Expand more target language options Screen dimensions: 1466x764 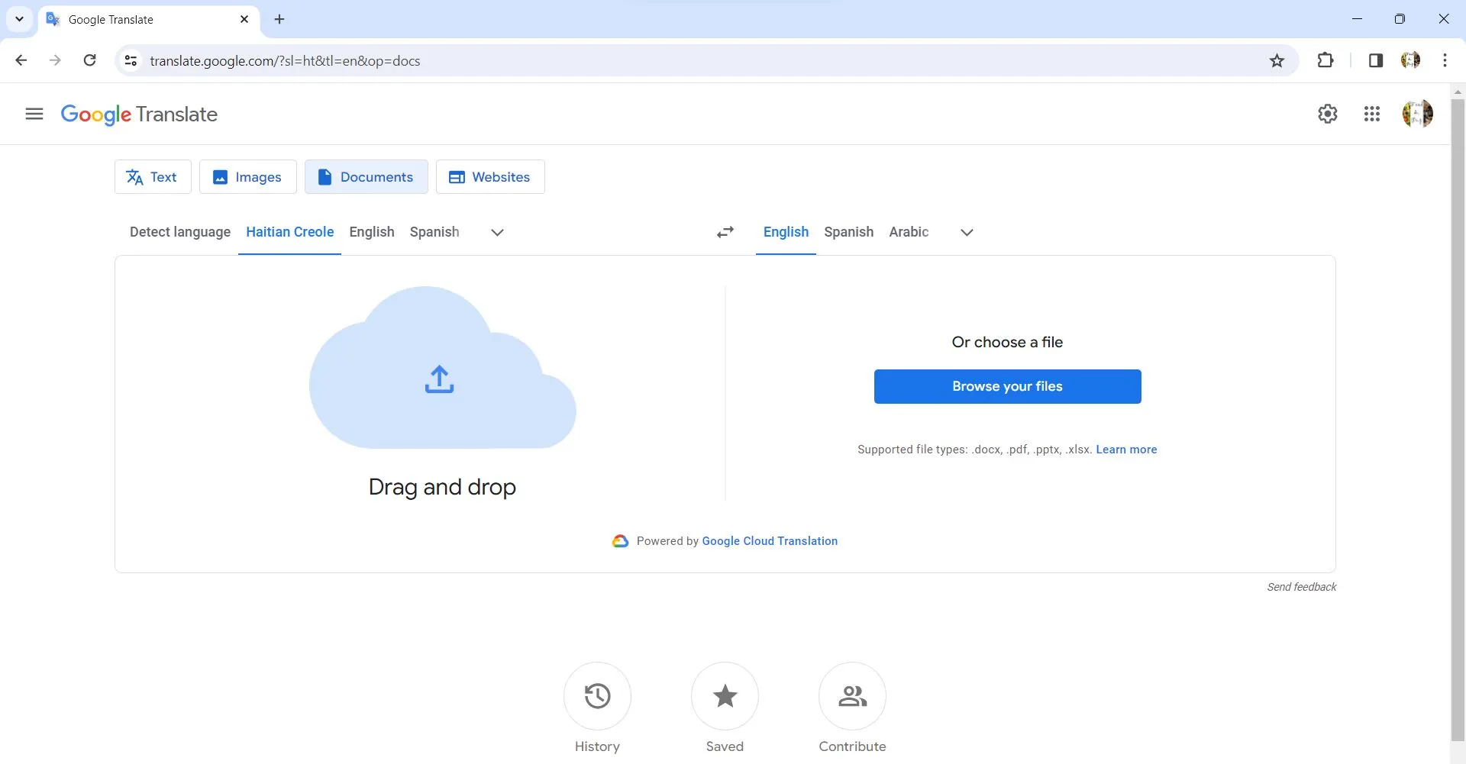(x=965, y=232)
